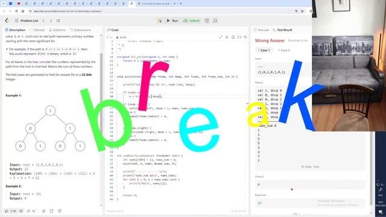Switch to the Editorial tab
The height and width of the screenshot is (217, 386).
tap(37, 30)
